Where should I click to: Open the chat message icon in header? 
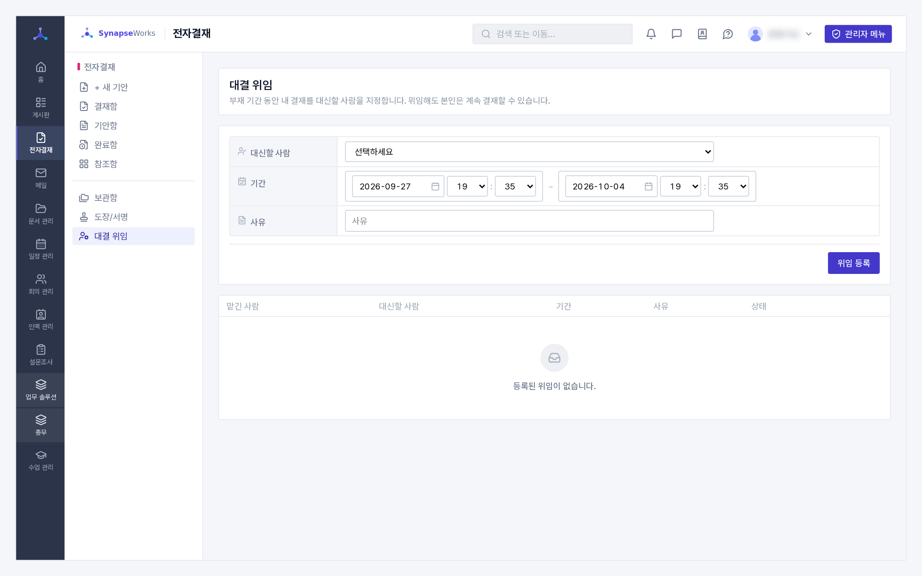[x=677, y=34]
